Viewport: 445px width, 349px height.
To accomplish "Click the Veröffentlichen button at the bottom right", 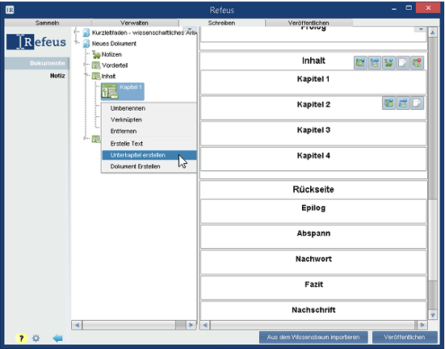I will 405,337.
